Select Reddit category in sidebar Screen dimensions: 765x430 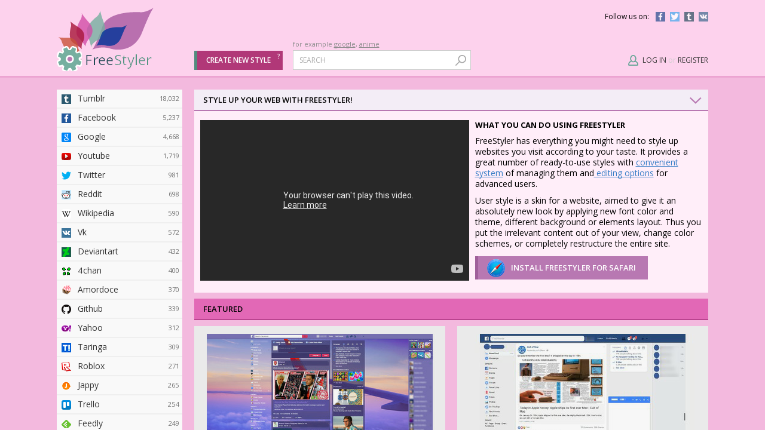pos(120,195)
